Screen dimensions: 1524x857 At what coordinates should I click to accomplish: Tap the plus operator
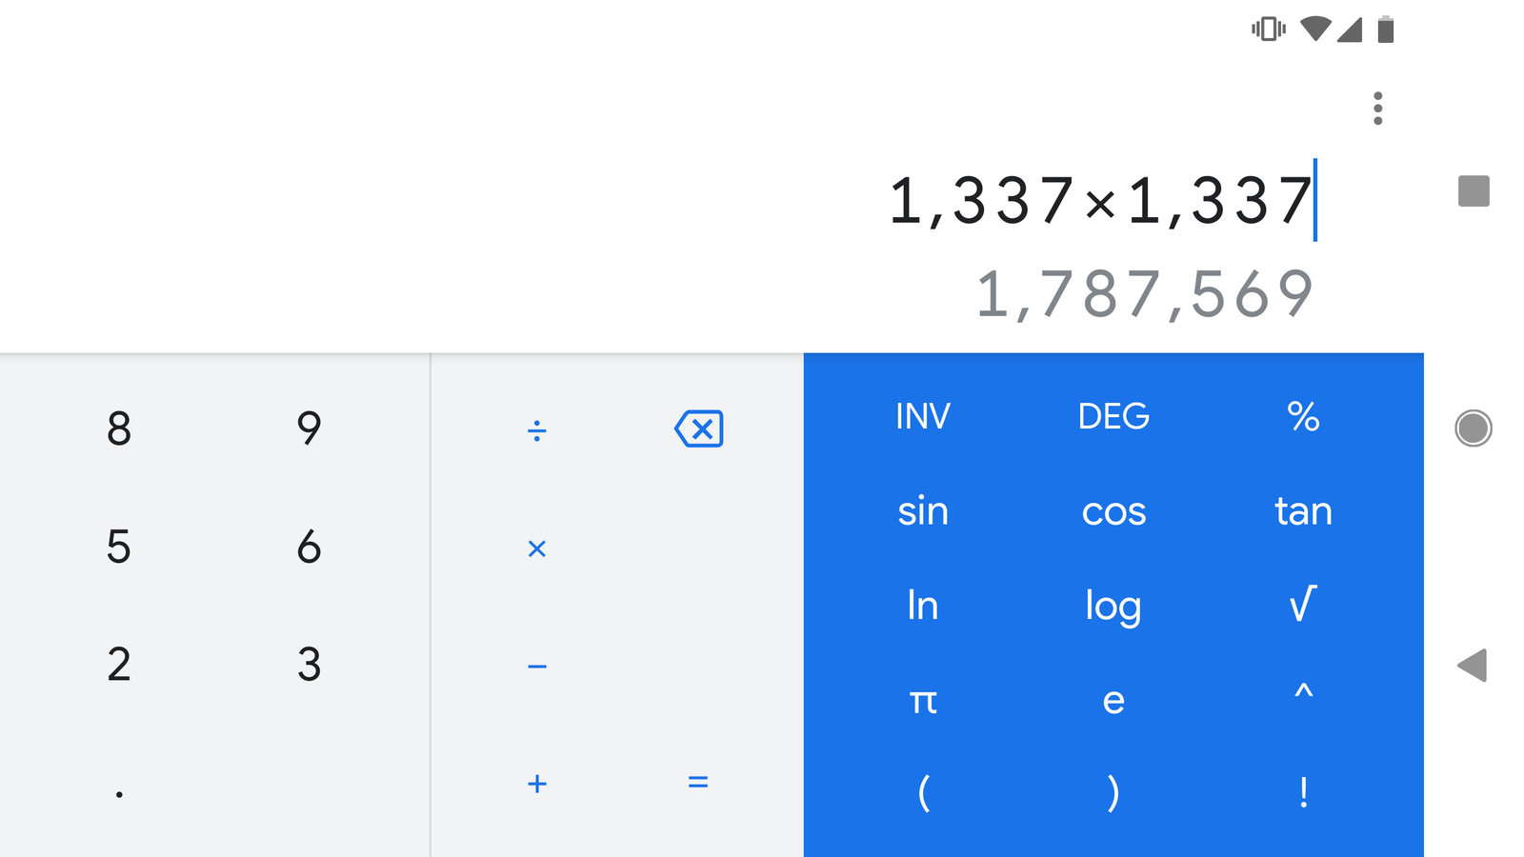537,784
